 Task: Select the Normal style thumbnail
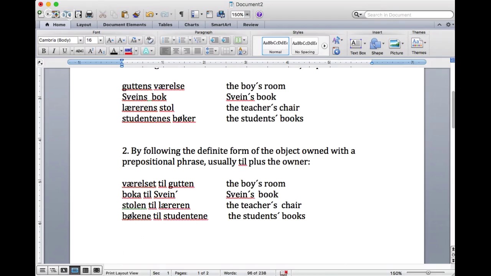click(275, 46)
